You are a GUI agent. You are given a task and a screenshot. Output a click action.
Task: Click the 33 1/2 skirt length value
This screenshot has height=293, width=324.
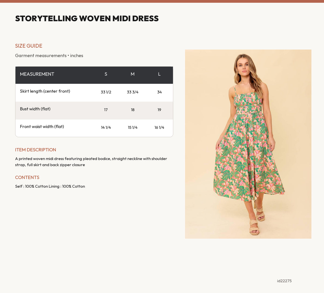[106, 92]
